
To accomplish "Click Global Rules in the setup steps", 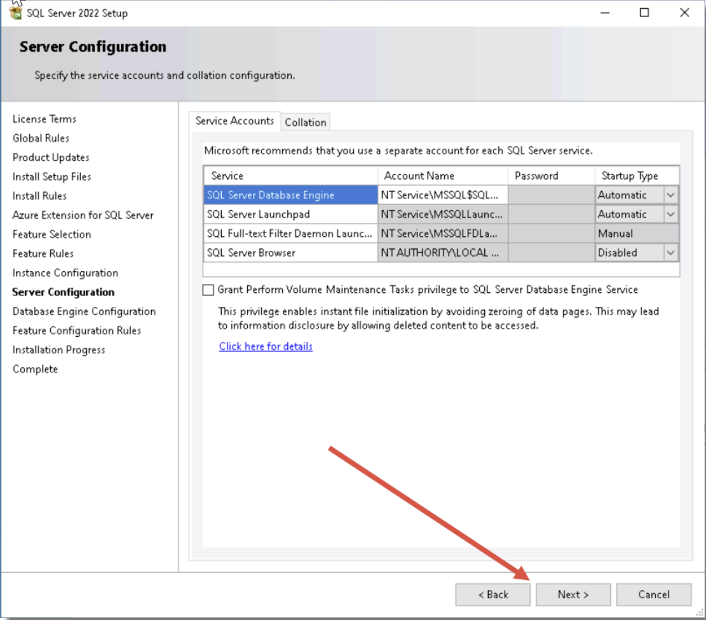I will pos(41,138).
